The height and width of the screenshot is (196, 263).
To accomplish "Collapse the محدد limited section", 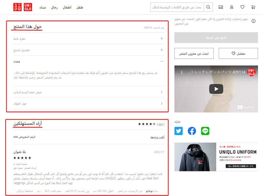I will [x=89, y=61].
